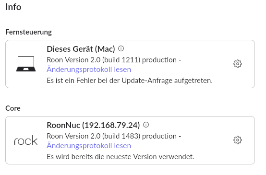Open Änderungsprotokoll lesen link for build 1211
Image resolution: width=266 pixels, height=175 pixels.
pos(89,70)
